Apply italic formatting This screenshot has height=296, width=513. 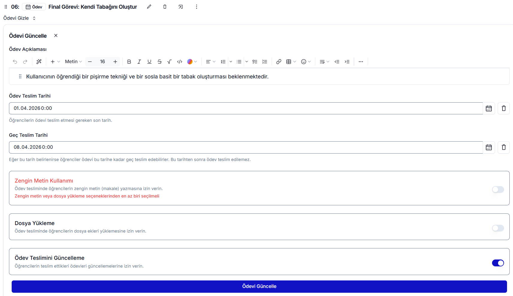point(139,62)
